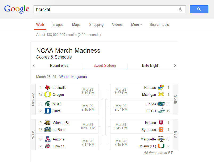Click the Syracuse orange S logo

click(x=161, y=129)
